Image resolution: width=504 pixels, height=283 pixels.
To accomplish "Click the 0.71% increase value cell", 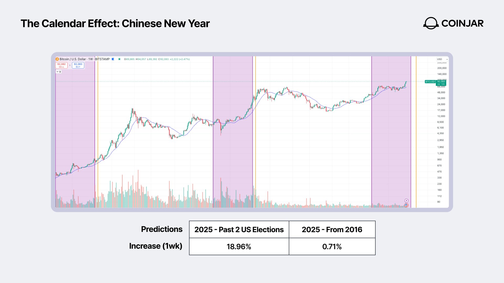I will (332, 247).
